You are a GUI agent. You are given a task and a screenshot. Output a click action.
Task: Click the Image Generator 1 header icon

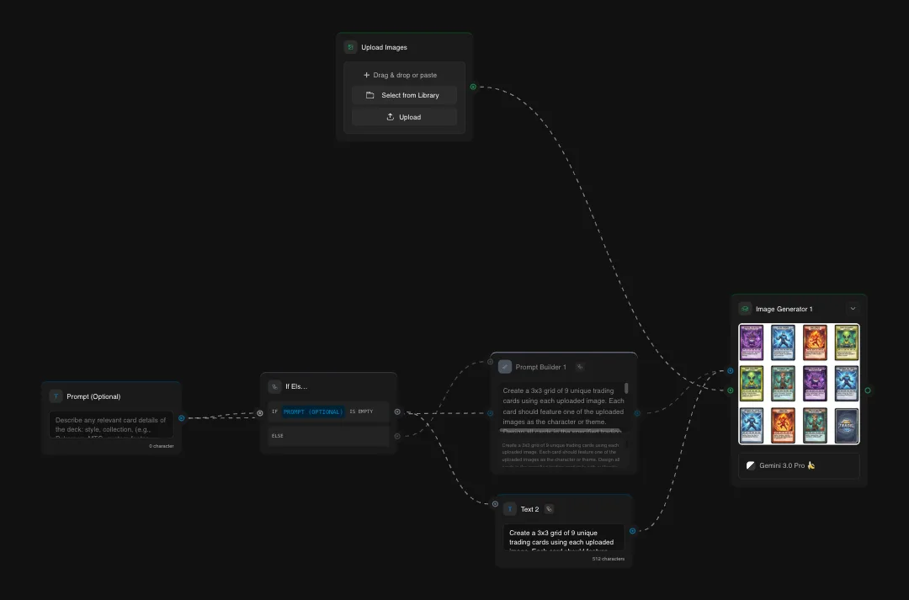745,309
